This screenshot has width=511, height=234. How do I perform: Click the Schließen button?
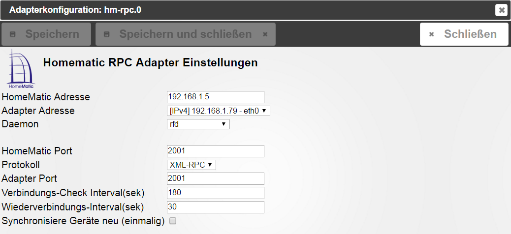[464, 34]
